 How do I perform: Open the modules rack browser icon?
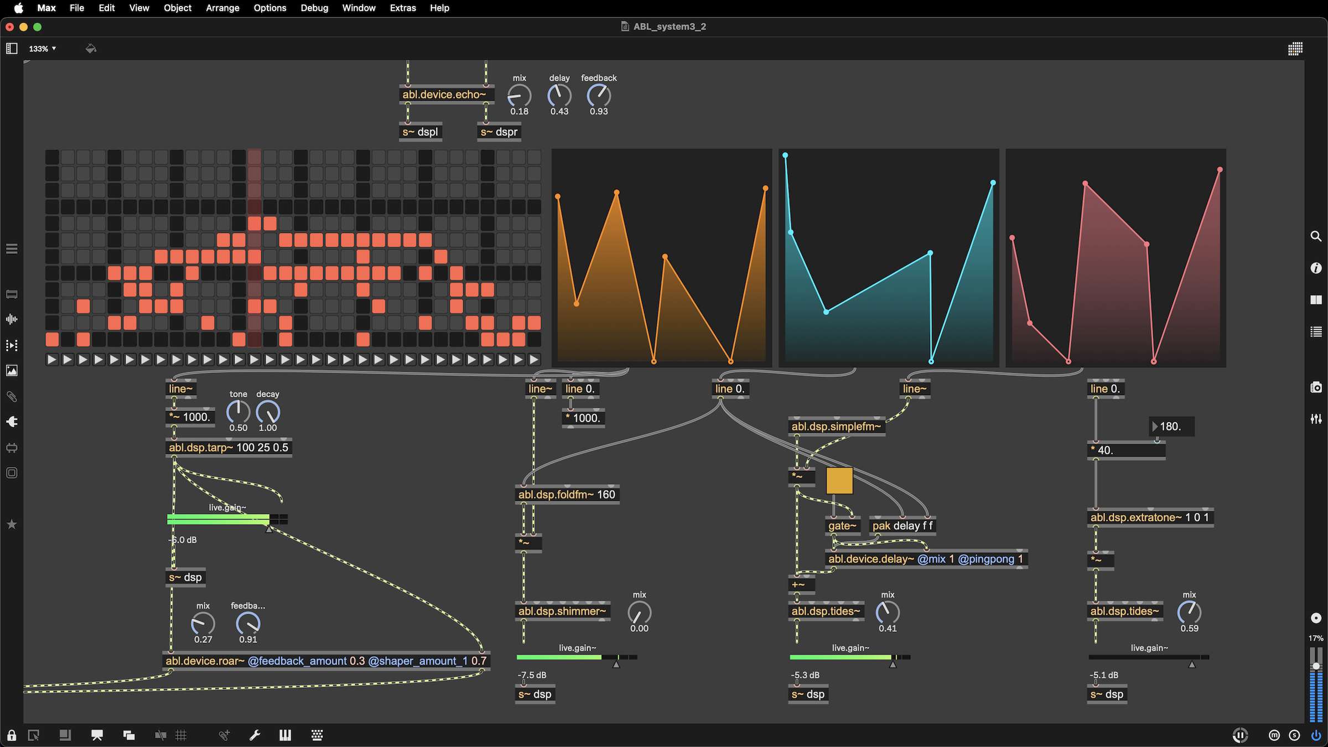pos(12,294)
